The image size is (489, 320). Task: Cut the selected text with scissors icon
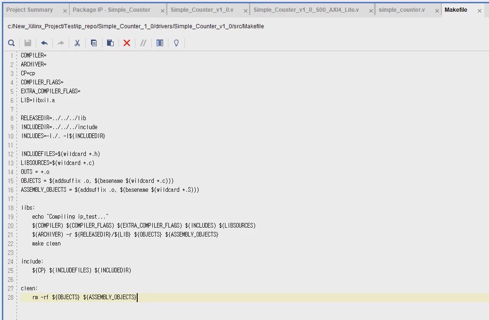77,43
